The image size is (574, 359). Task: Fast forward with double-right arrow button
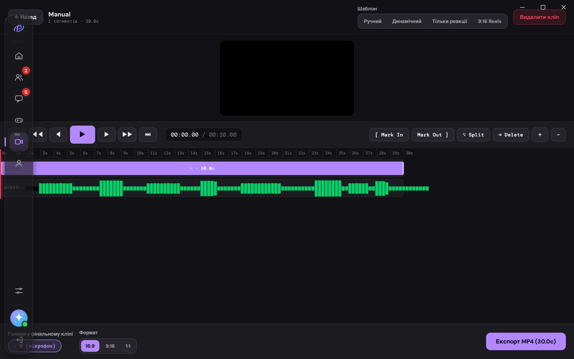click(127, 135)
